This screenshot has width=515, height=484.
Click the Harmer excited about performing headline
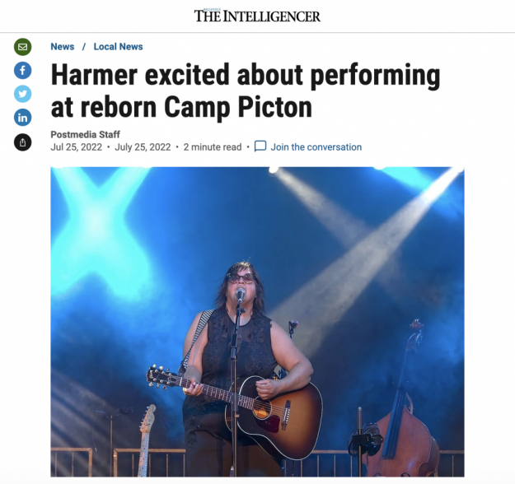[246, 91]
